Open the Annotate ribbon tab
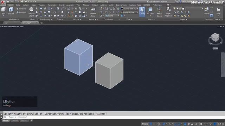 click(70, 5)
